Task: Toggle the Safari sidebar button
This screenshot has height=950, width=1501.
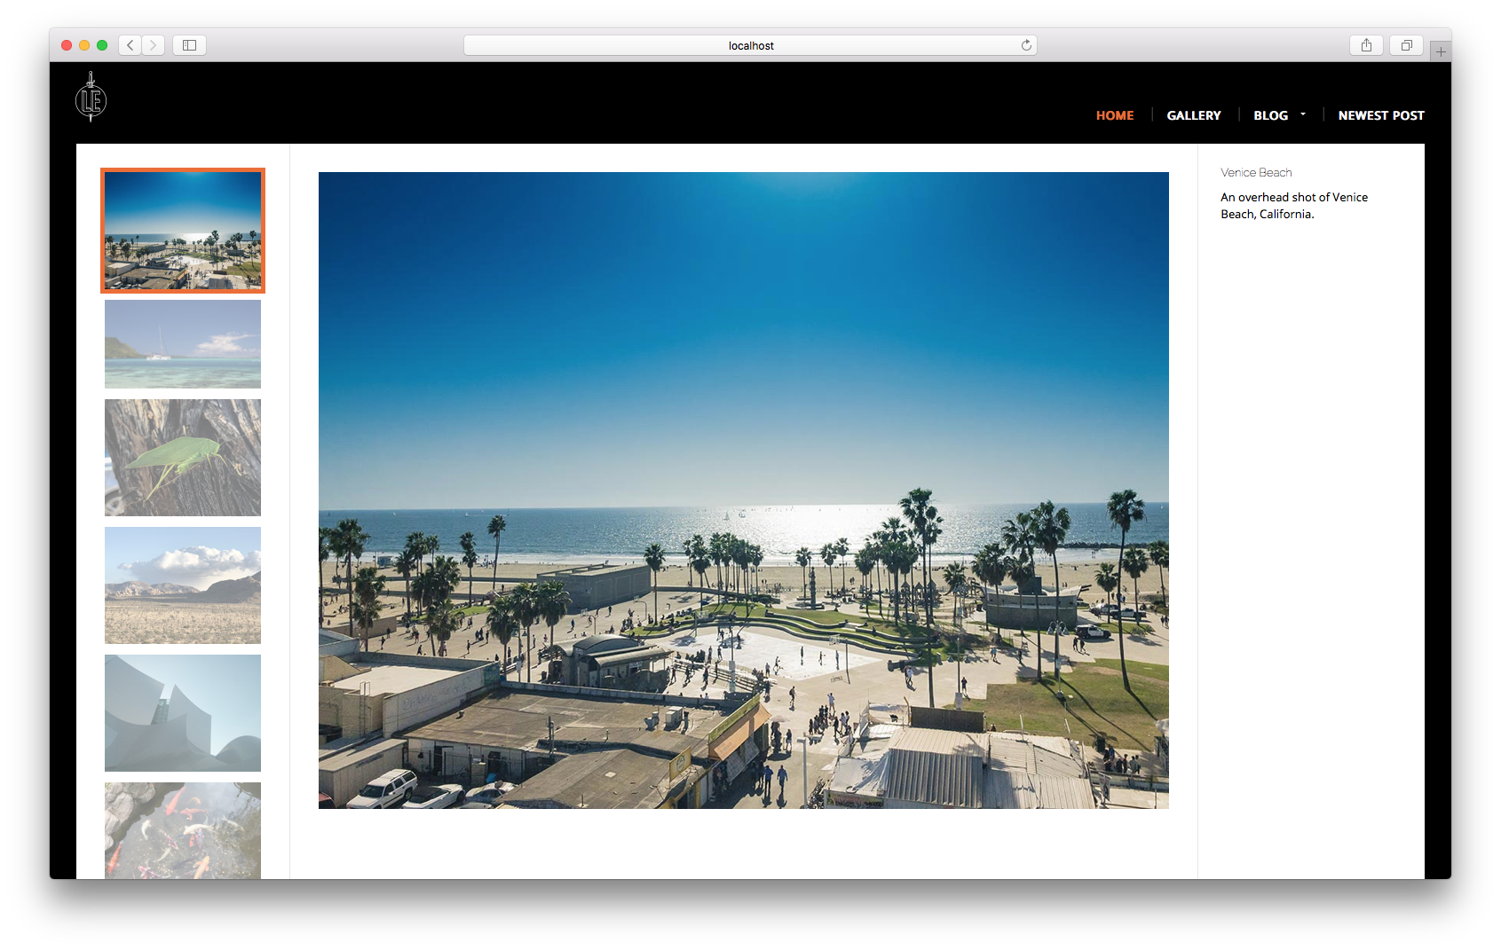Action: click(x=189, y=45)
